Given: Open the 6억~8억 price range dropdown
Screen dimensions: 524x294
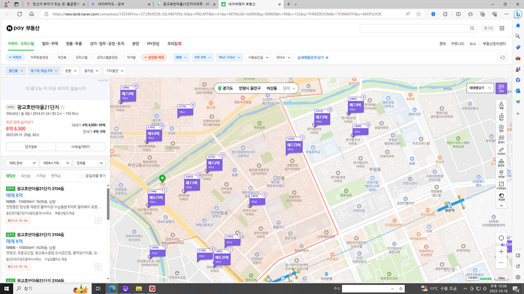Looking at the screenshot, I should pyautogui.click(x=203, y=57).
